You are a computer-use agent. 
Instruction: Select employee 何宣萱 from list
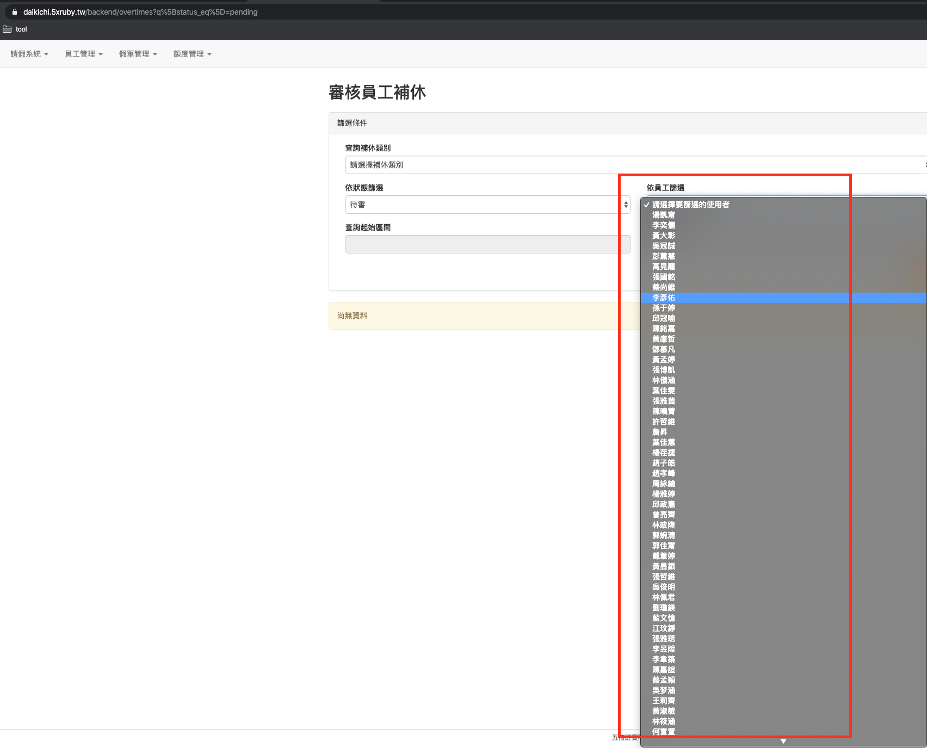pos(783,732)
